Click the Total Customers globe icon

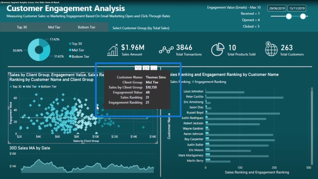271,49
